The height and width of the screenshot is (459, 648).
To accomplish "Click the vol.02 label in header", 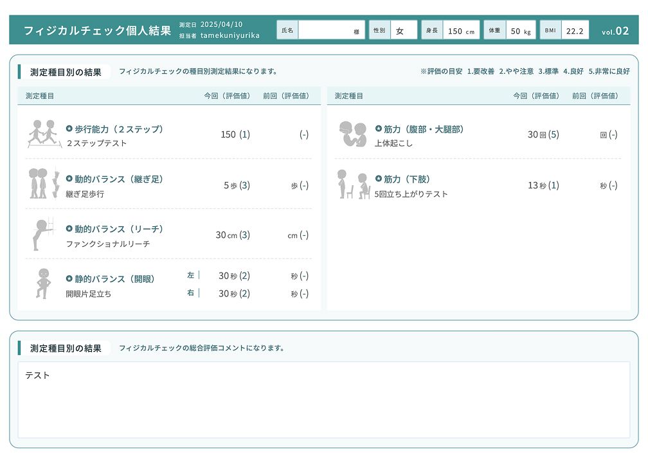I will [x=615, y=31].
